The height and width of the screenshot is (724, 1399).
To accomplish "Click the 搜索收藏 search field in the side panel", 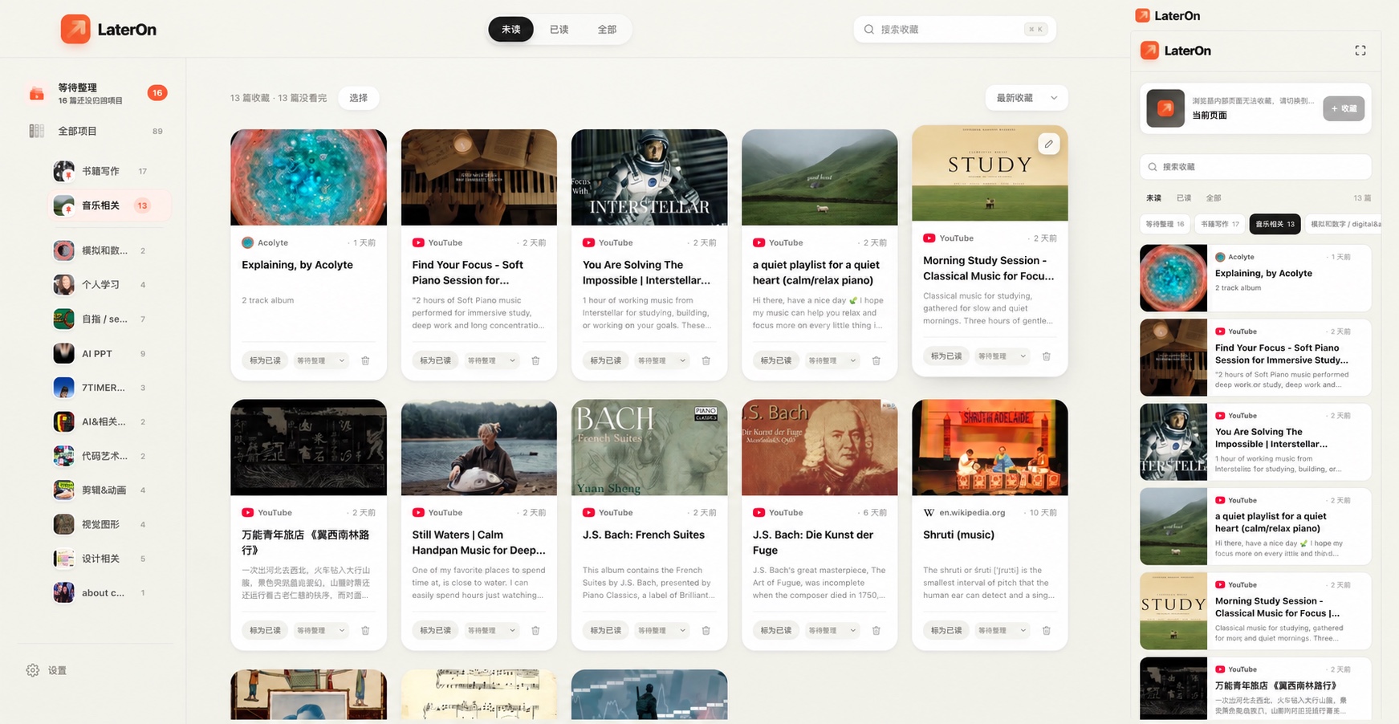I will pos(1255,167).
